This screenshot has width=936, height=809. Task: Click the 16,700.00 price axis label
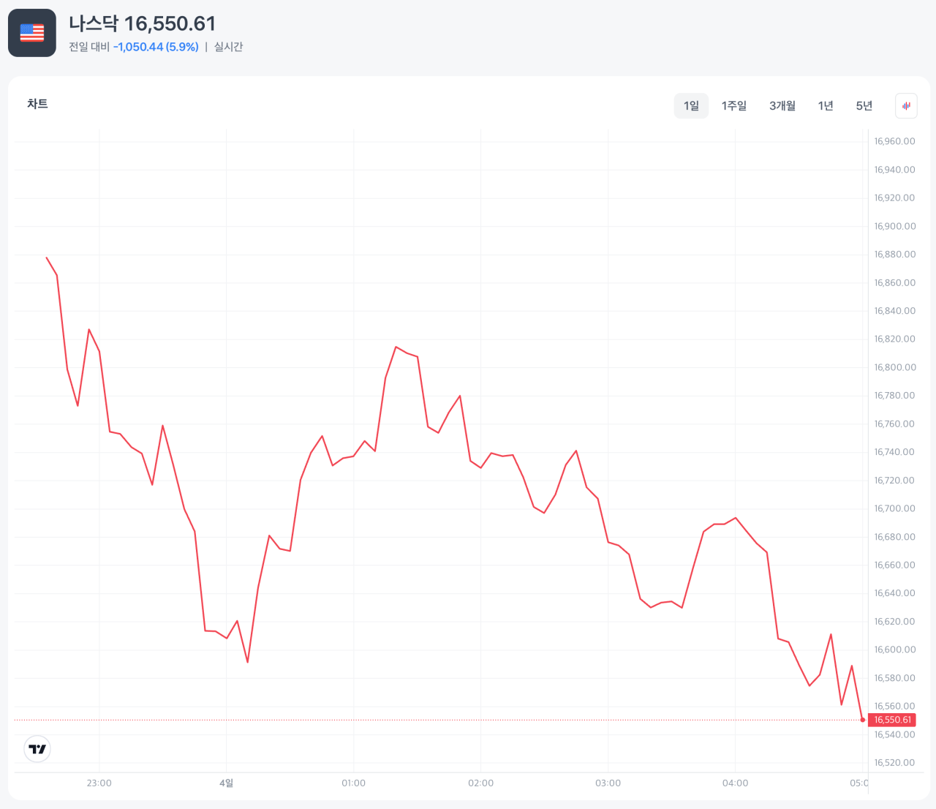894,508
